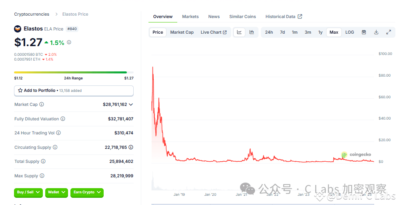Select the line chart view icon
Image resolution: width=399 pixels, height=205 pixels.
[x=239, y=32]
